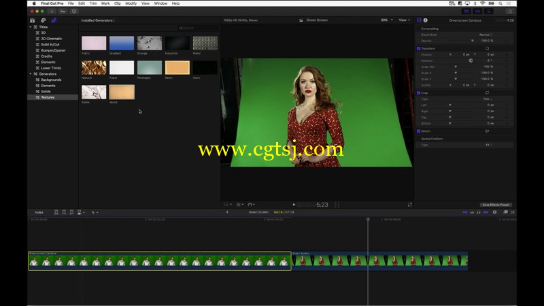Click Save Effects Preset button
The image size is (544, 306).
click(496, 205)
